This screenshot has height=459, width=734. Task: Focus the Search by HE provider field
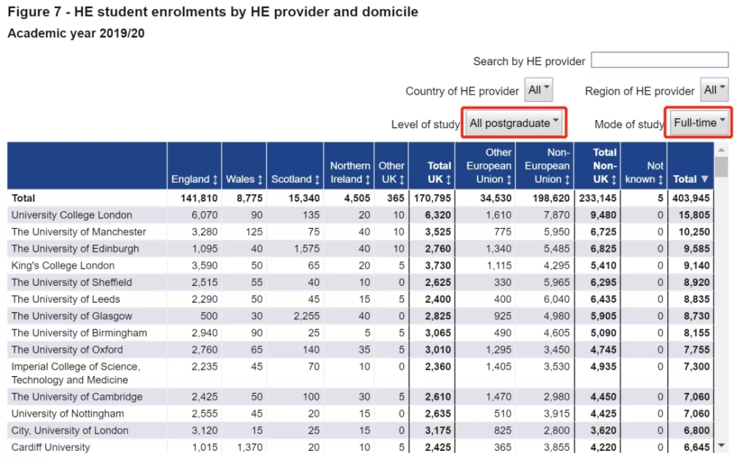(660, 60)
